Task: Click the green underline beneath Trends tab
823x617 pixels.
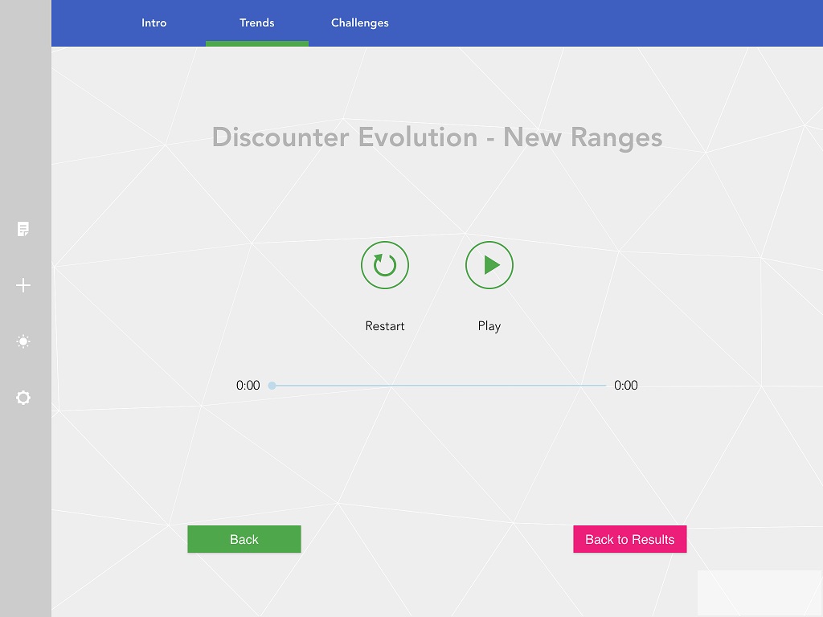Action: coord(257,43)
